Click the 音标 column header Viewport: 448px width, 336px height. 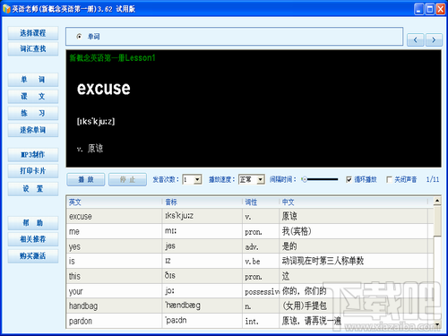pyautogui.click(x=202, y=202)
